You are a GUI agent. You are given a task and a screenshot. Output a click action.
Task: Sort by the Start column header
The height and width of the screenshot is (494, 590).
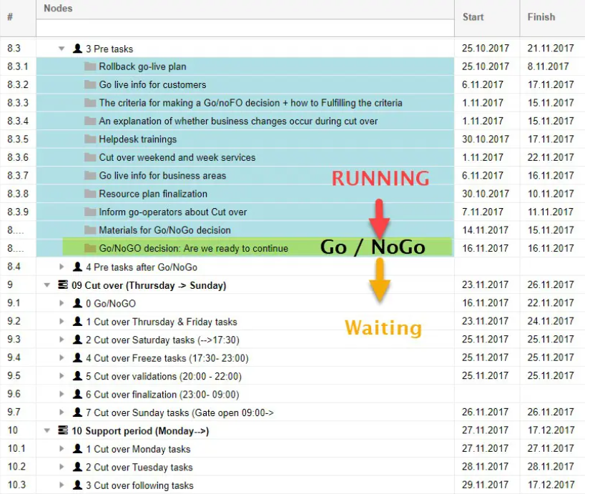[x=473, y=17]
